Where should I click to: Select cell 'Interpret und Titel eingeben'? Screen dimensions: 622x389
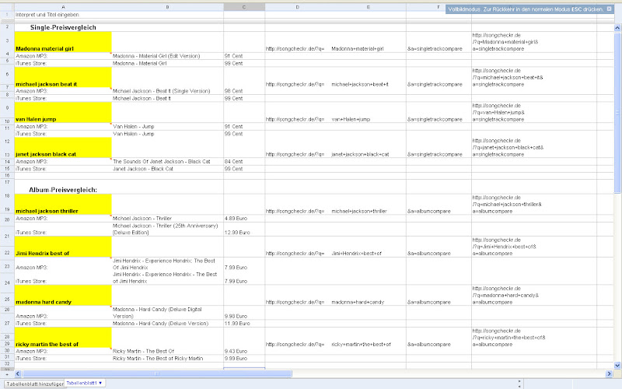tap(63, 15)
